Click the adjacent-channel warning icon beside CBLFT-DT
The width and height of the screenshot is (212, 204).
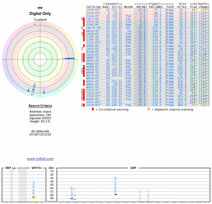82,28
